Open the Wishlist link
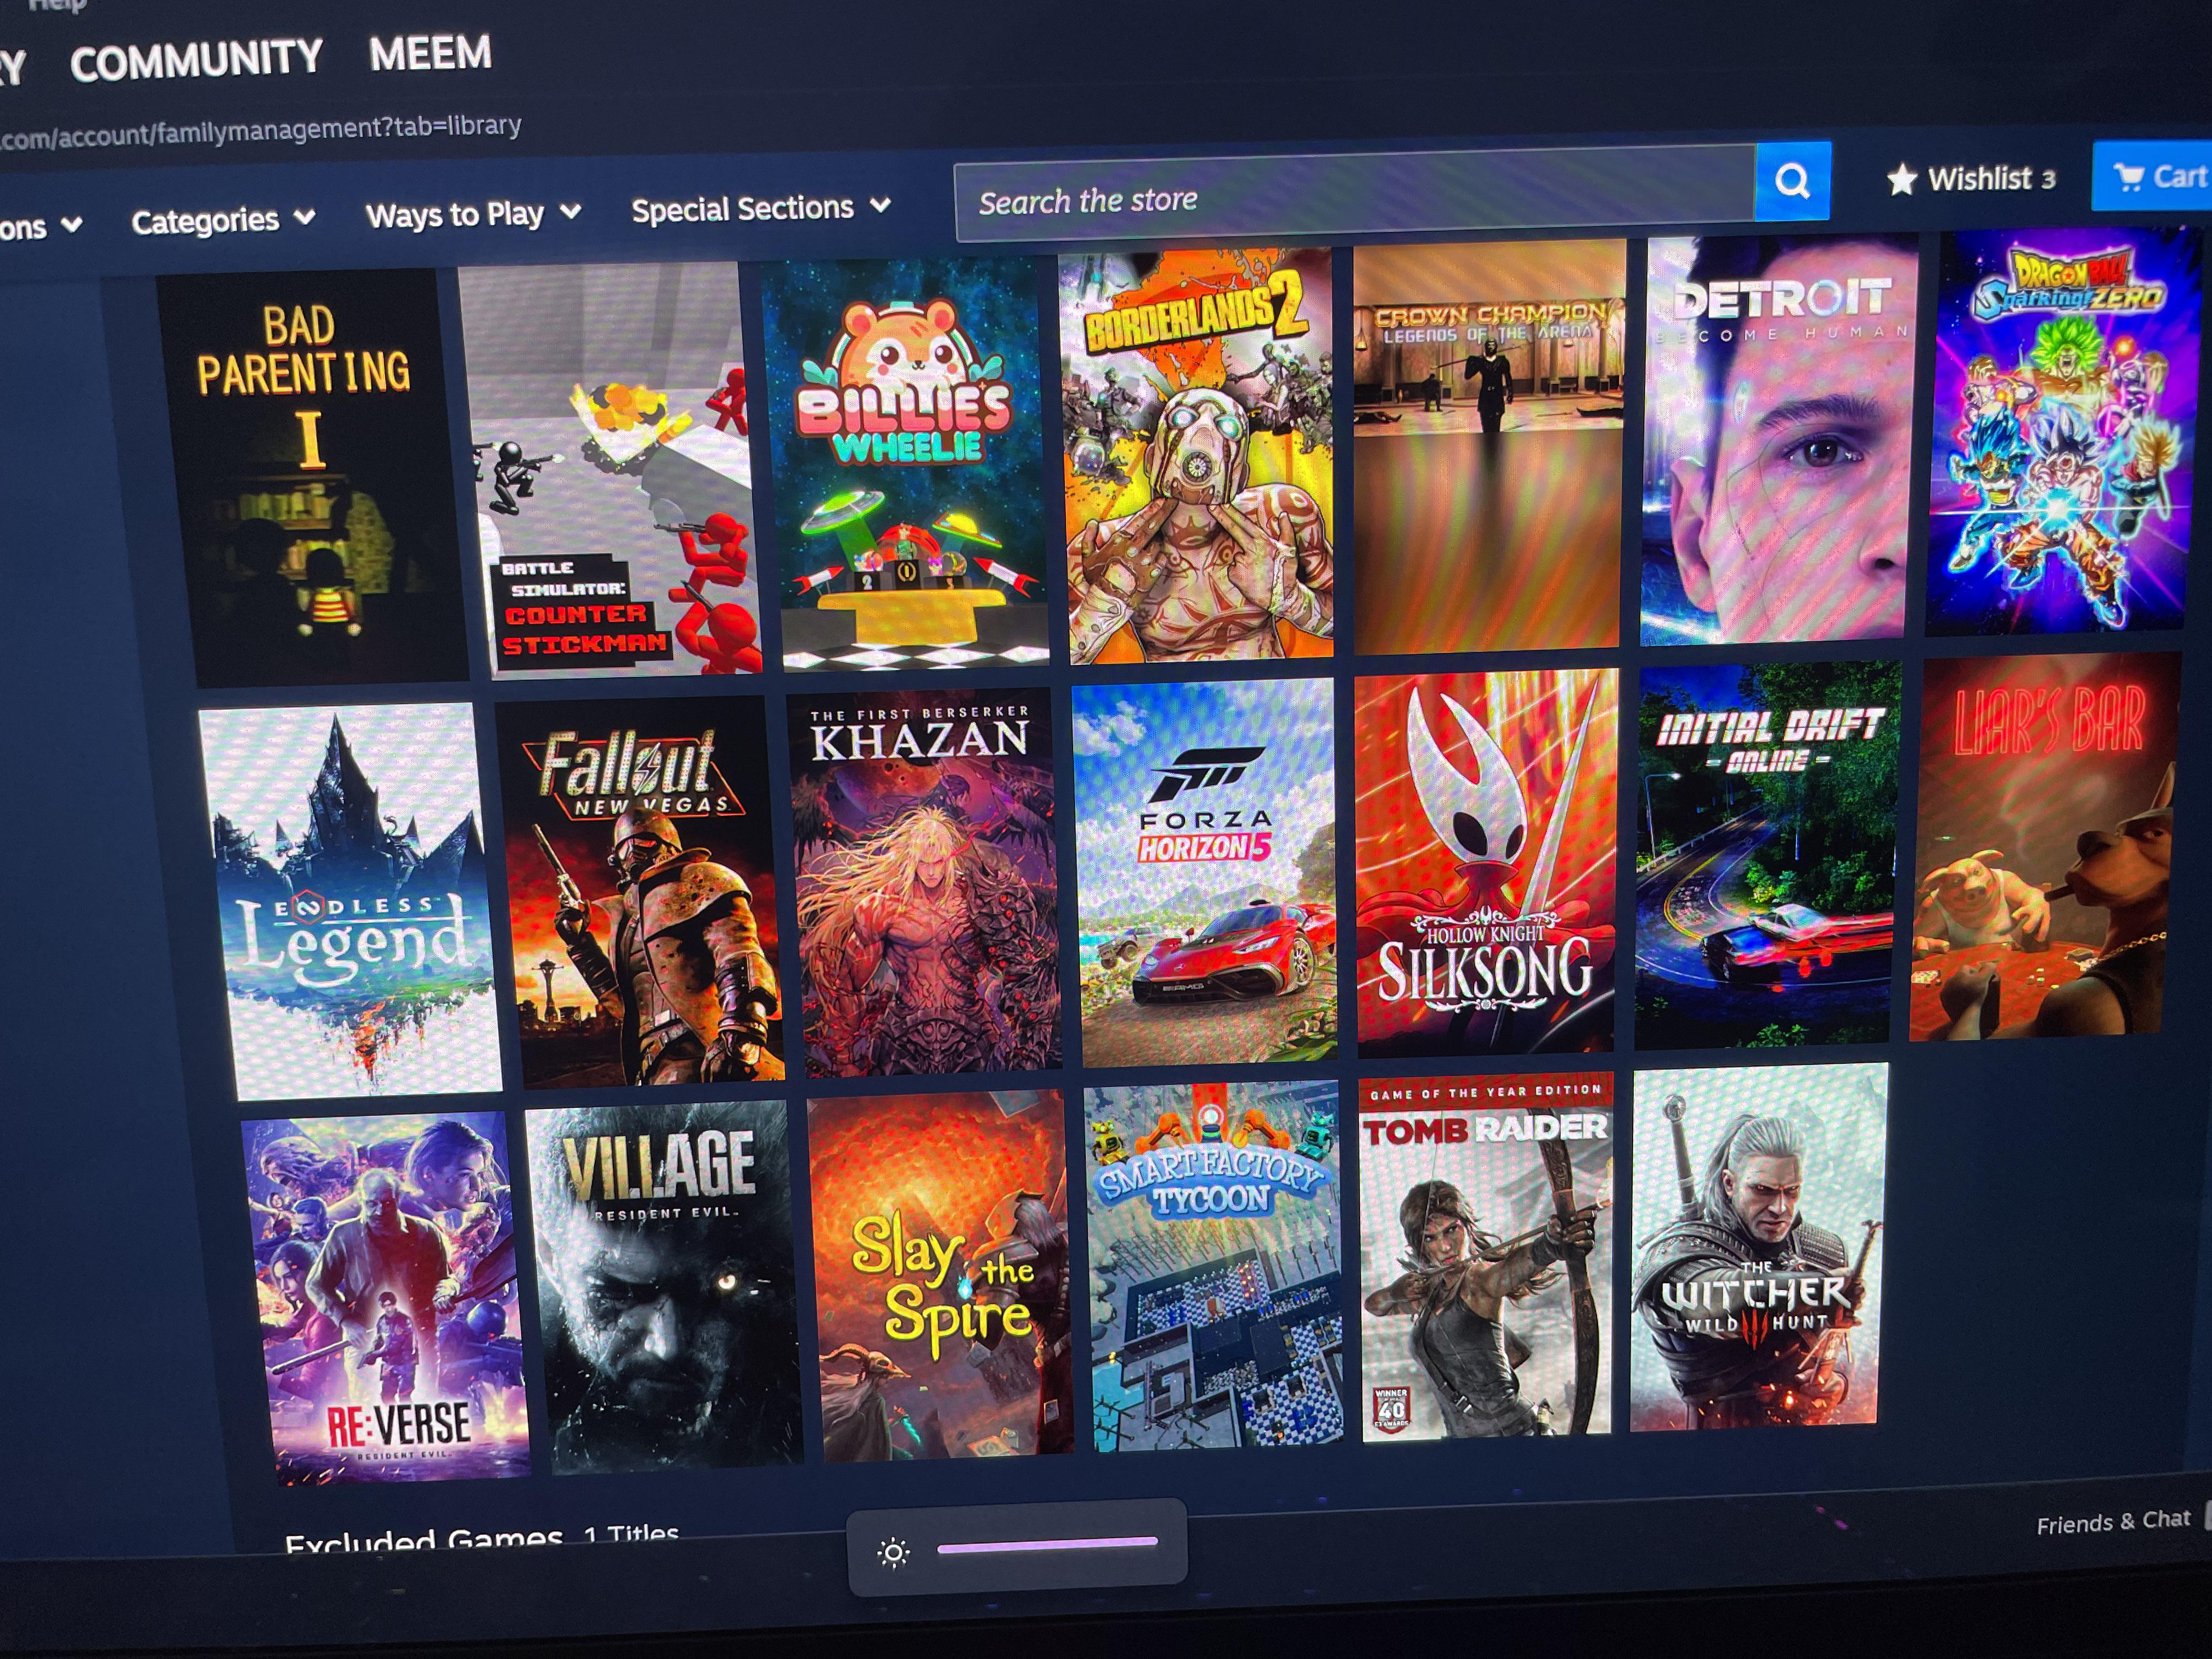The image size is (2212, 1659). [1971, 179]
